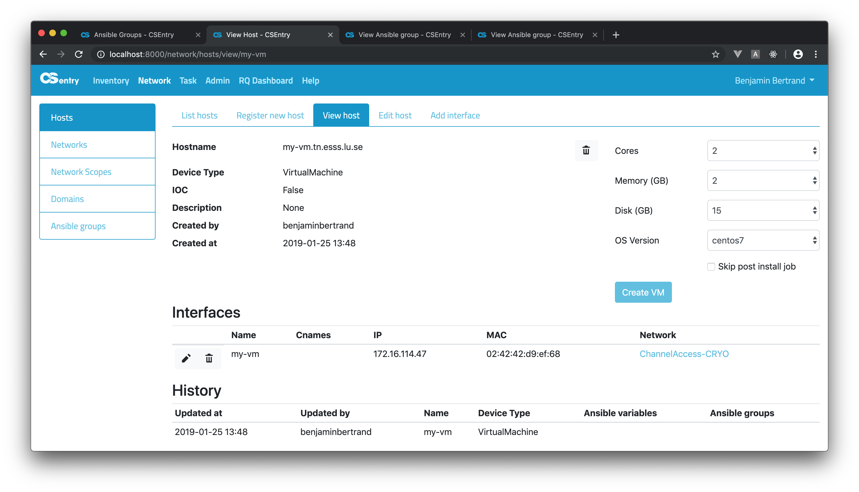Open Chrome's three-dot menu
The width and height of the screenshot is (859, 492).
coord(816,55)
